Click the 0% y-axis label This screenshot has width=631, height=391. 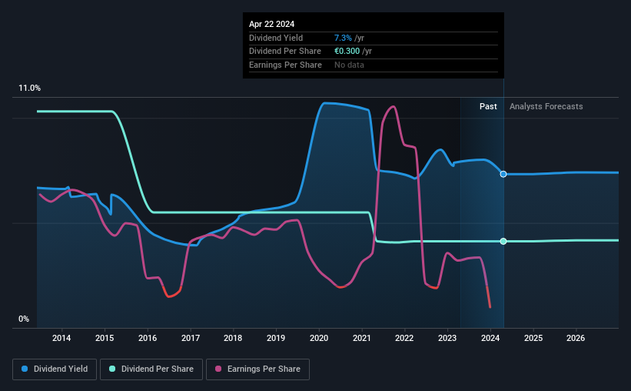click(x=24, y=319)
